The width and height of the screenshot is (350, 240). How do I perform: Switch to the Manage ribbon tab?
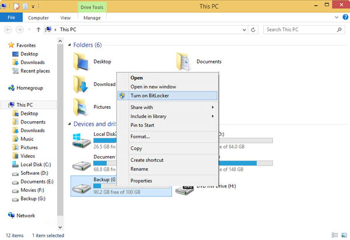pos(92,18)
